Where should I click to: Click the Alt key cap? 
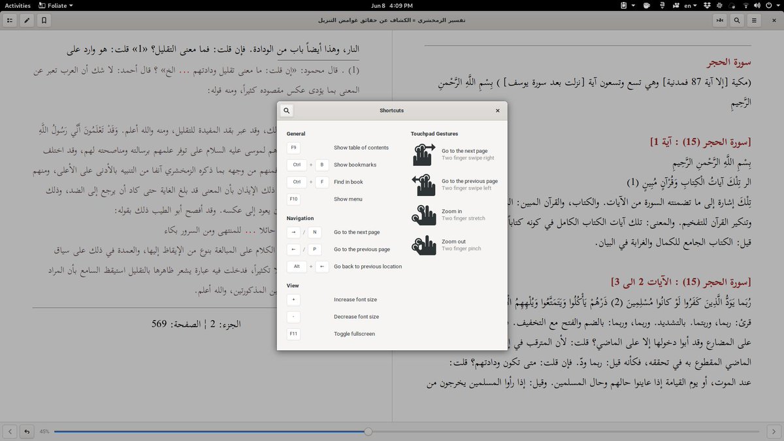pos(297,266)
